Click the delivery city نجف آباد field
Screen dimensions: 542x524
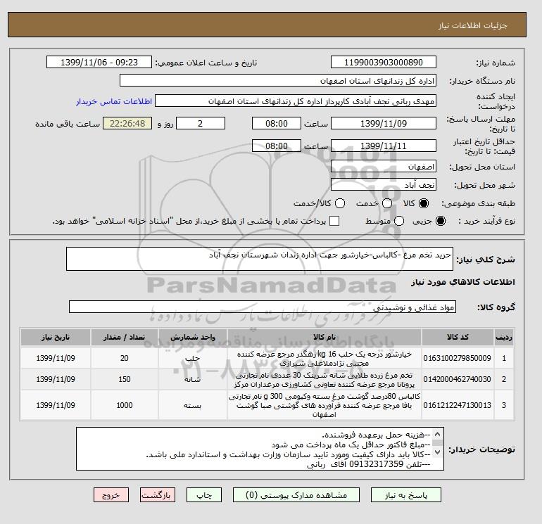384,185
